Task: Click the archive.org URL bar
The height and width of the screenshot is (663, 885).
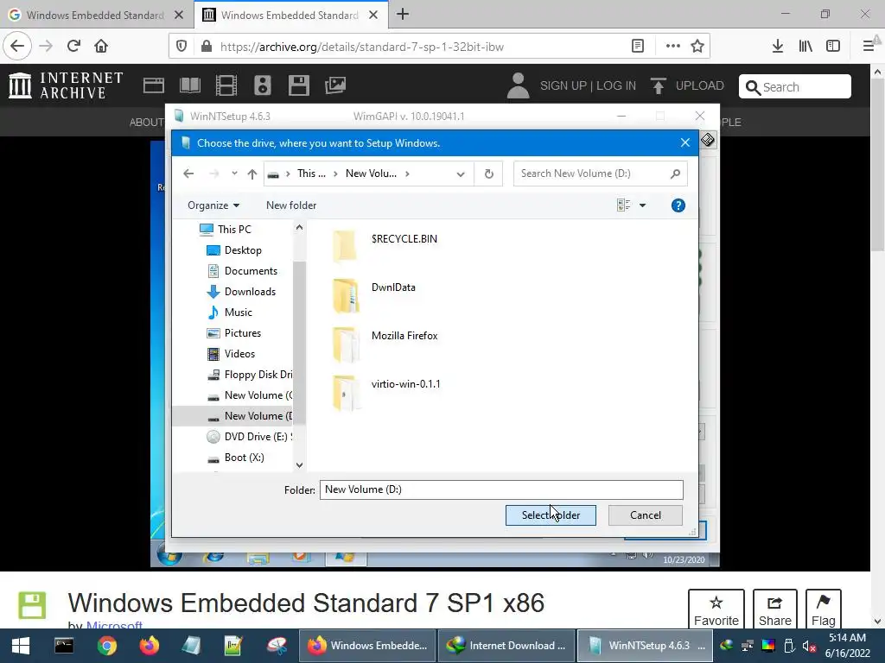Action: 361,47
